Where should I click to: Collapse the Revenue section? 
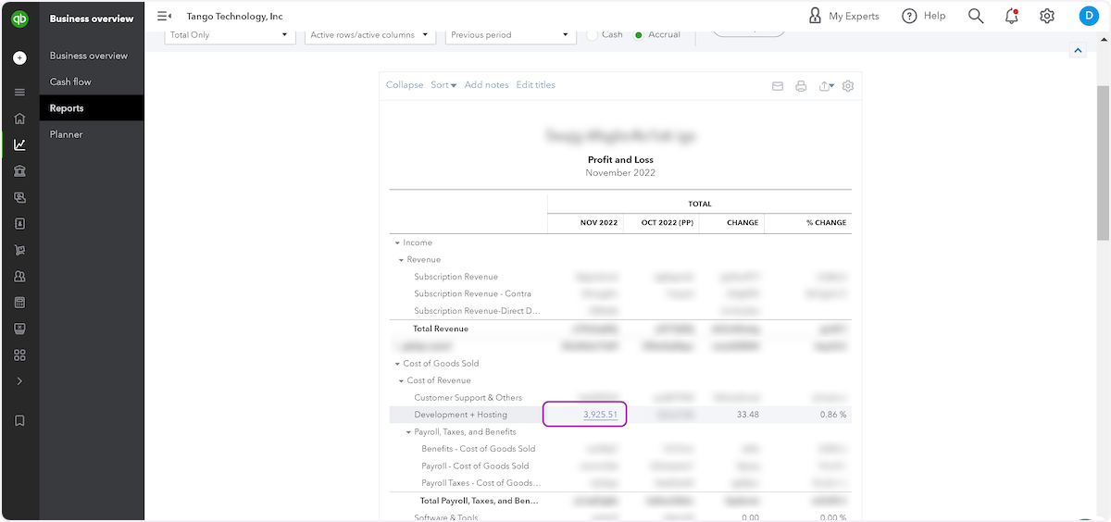click(x=401, y=260)
